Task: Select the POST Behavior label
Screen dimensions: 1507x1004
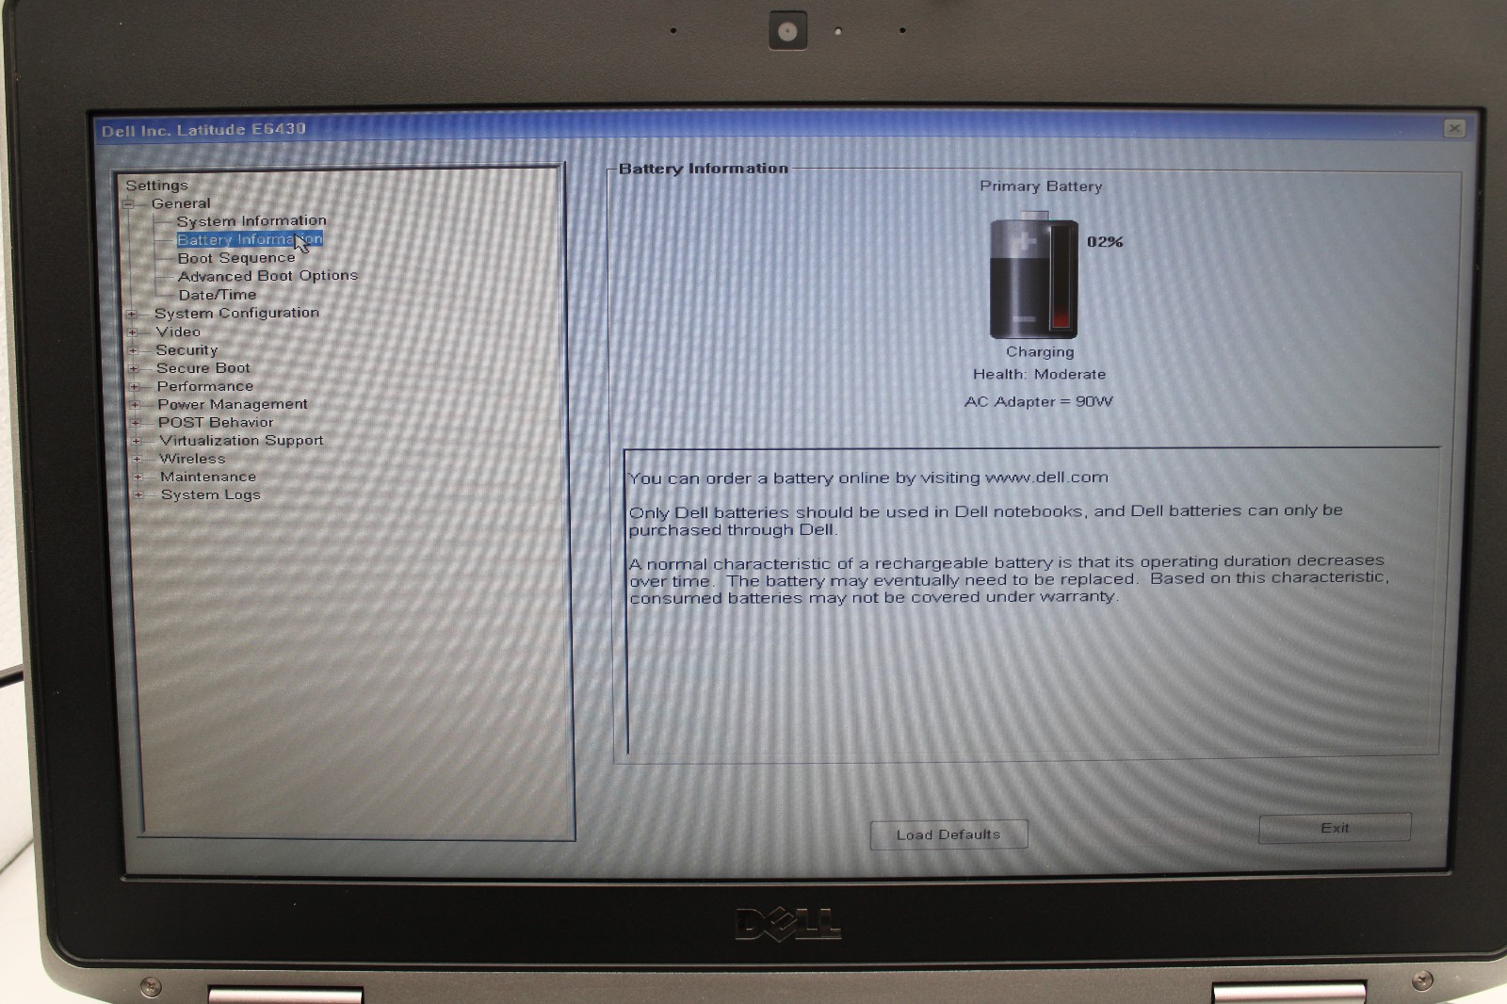Action: 216,422
